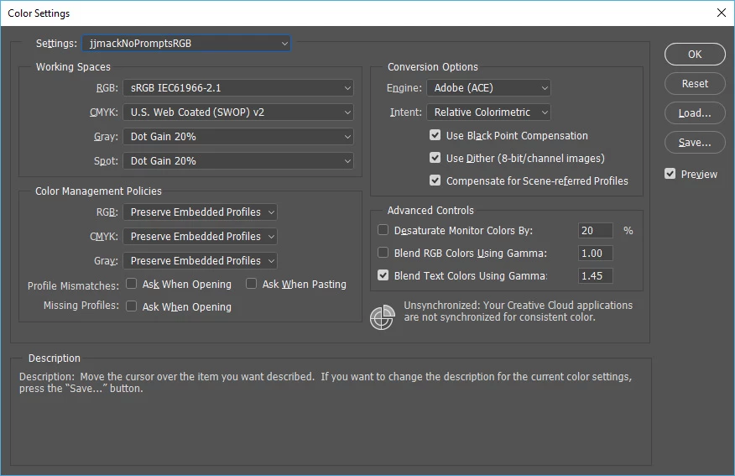Click the Working Spaces group label
Image resolution: width=735 pixels, height=476 pixels.
tap(73, 66)
